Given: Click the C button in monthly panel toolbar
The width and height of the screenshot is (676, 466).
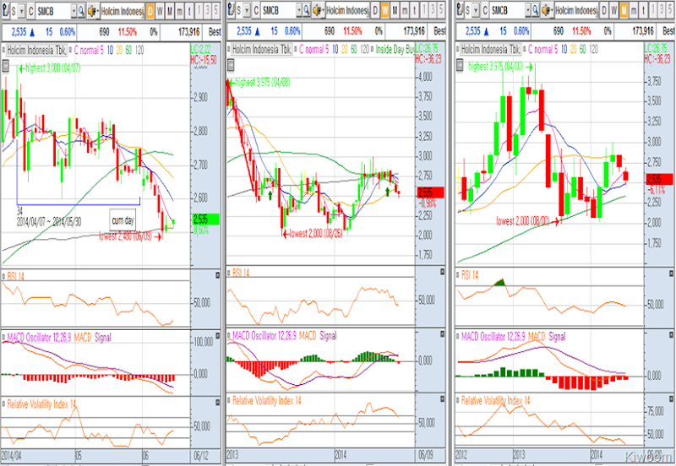Looking at the screenshot, I should click(x=485, y=11).
